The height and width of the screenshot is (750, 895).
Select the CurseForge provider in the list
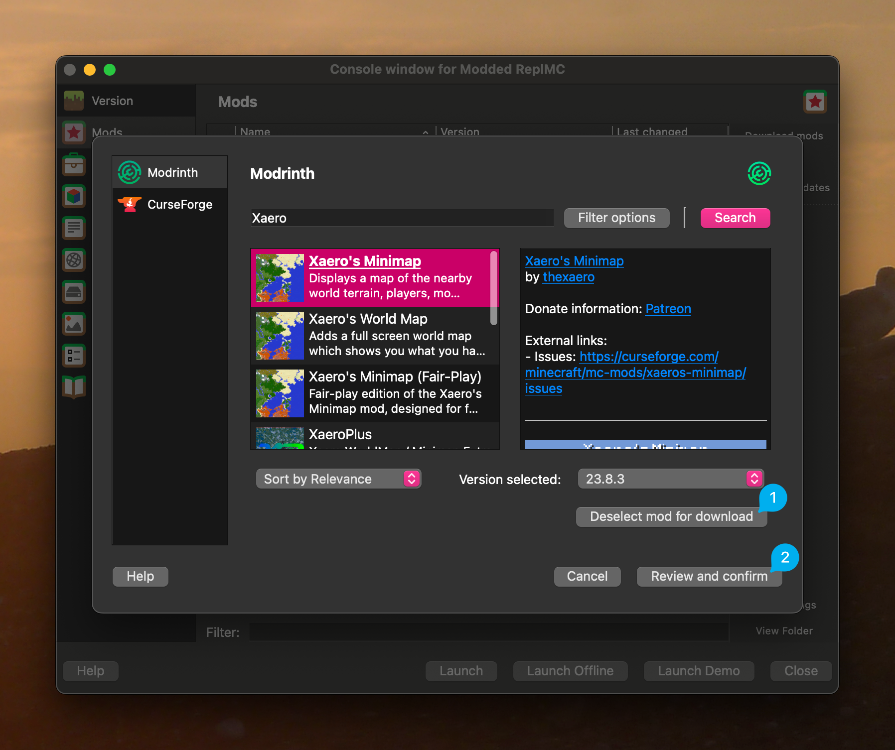(x=170, y=205)
